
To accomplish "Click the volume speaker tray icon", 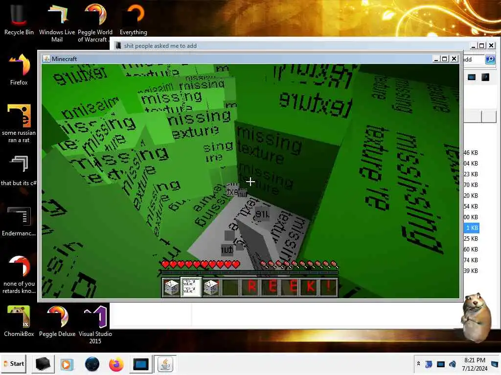I will coord(453,364).
